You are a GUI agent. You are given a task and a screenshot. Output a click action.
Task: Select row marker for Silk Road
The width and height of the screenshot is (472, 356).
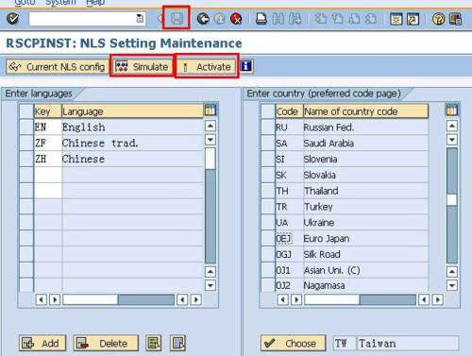268,254
